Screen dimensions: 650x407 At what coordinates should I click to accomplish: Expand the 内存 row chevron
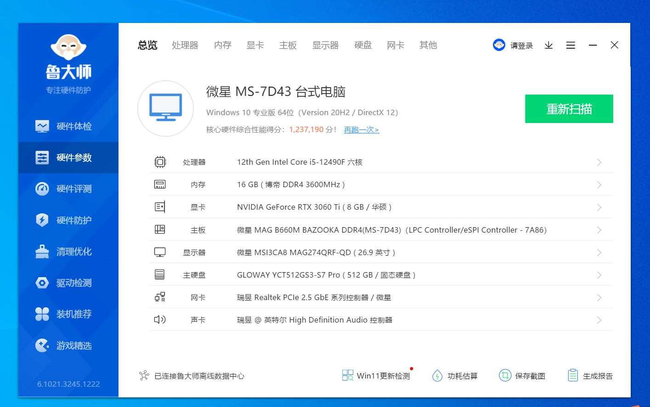tap(599, 185)
